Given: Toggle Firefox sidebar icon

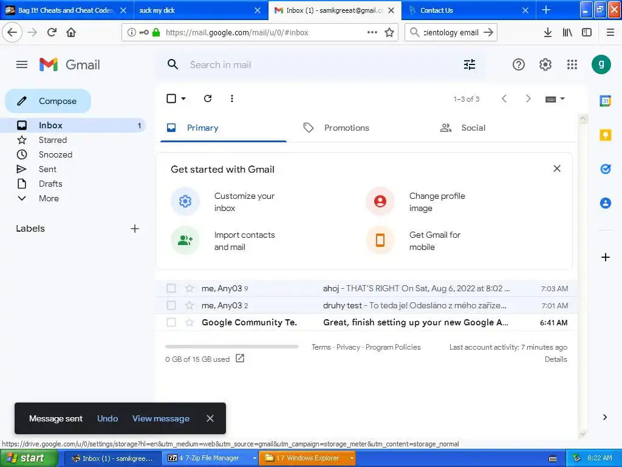Looking at the screenshot, I should click(x=587, y=32).
